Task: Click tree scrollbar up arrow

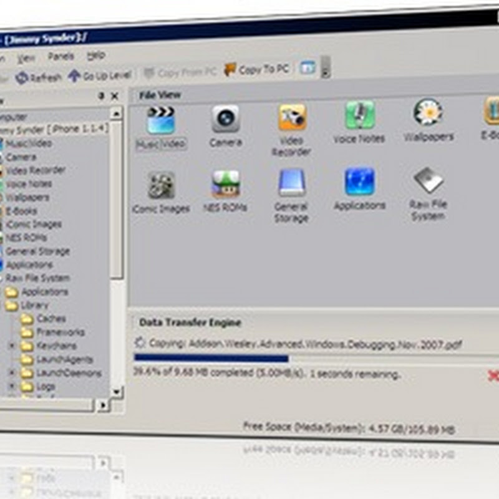Action: coord(116,114)
